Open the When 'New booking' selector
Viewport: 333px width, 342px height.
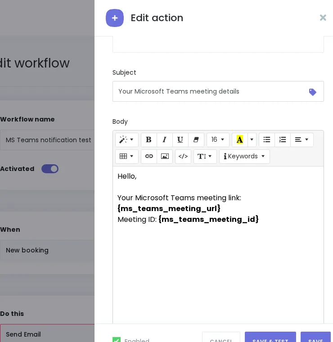[47, 250]
